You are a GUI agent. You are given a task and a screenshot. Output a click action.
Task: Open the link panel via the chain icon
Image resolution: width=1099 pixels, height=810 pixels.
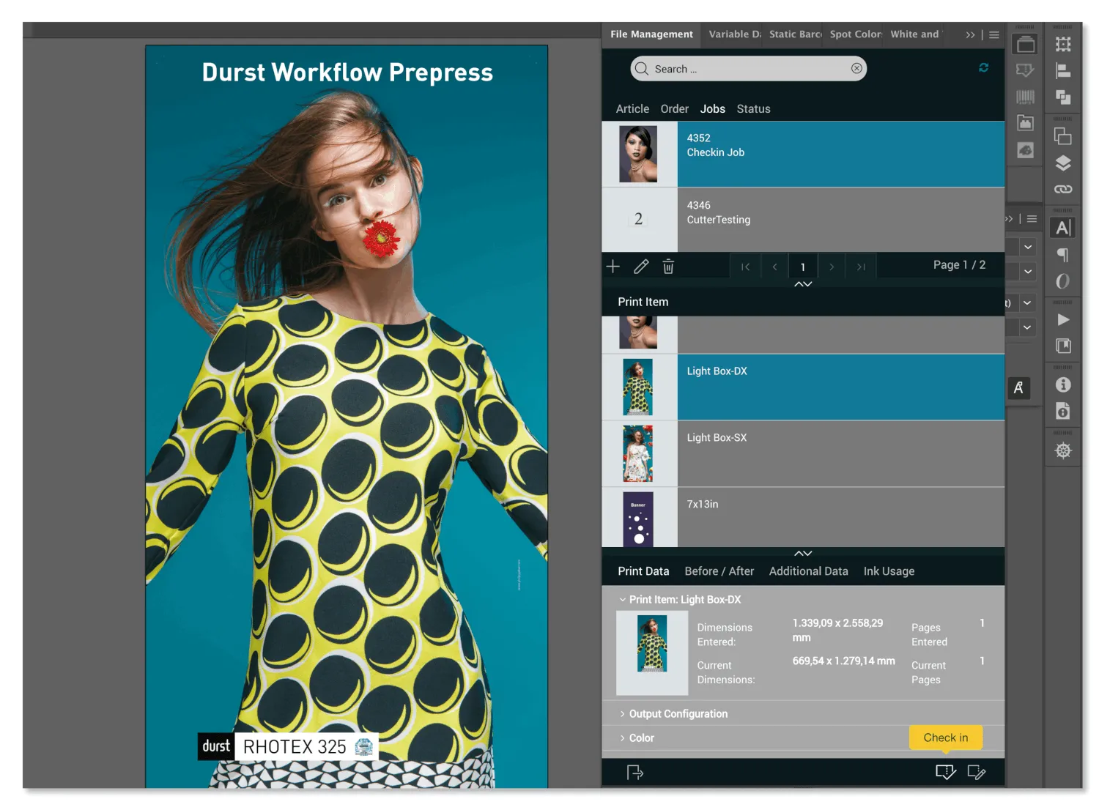point(1062,188)
